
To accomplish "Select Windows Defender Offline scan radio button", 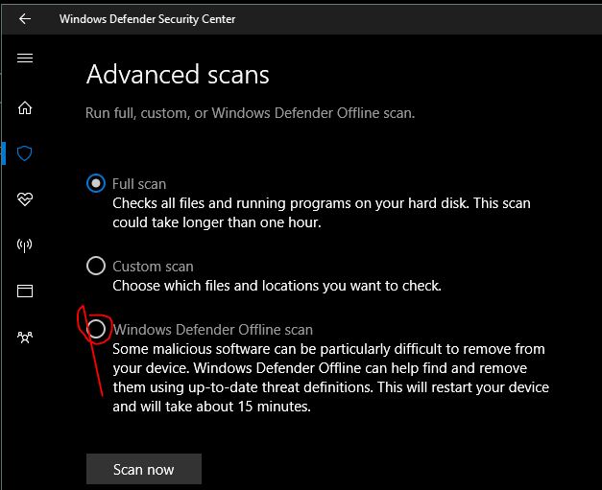I will [96, 329].
